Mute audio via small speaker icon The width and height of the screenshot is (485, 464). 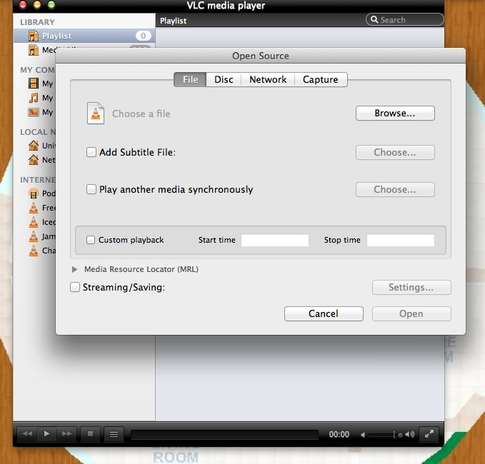coord(363,435)
